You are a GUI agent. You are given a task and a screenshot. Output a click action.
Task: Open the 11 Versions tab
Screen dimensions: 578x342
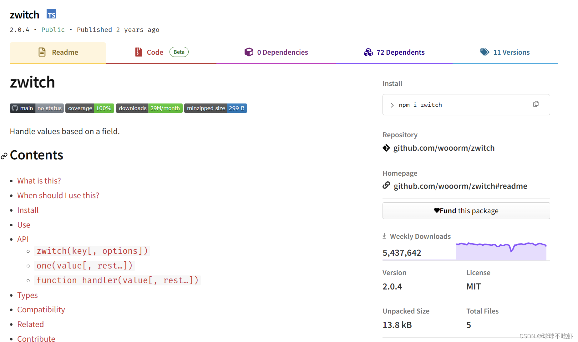pyautogui.click(x=505, y=53)
